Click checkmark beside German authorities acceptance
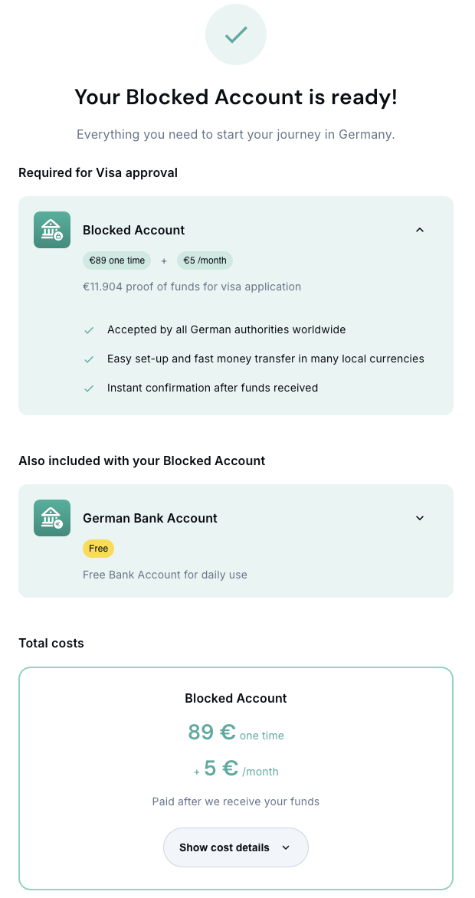 pos(89,330)
